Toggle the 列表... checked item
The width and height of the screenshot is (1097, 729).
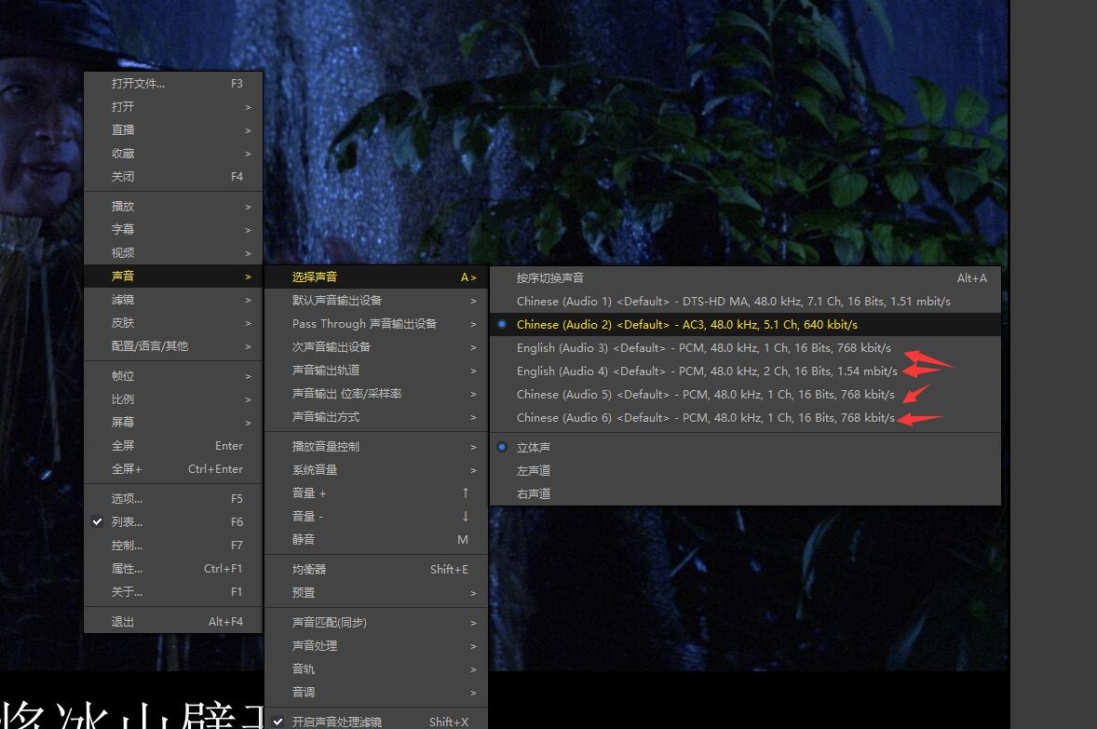[173, 522]
